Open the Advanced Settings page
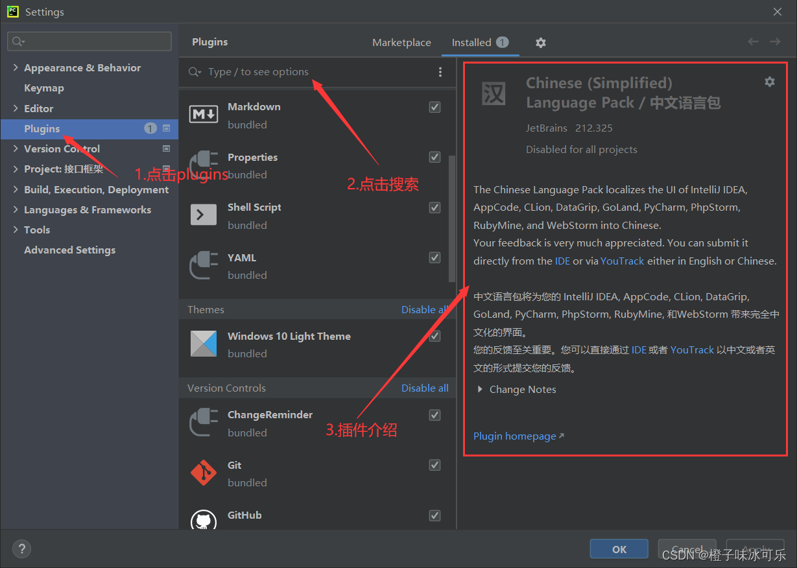 70,250
